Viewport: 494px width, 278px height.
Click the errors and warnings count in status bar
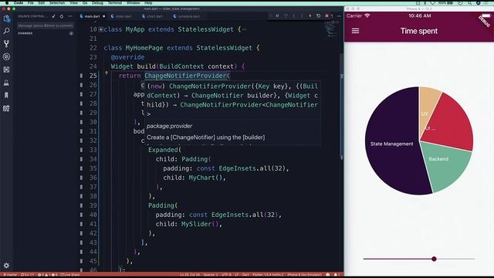click(48, 275)
